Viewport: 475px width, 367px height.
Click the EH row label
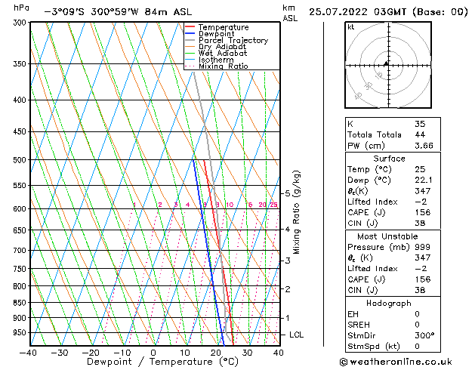(x=353, y=314)
